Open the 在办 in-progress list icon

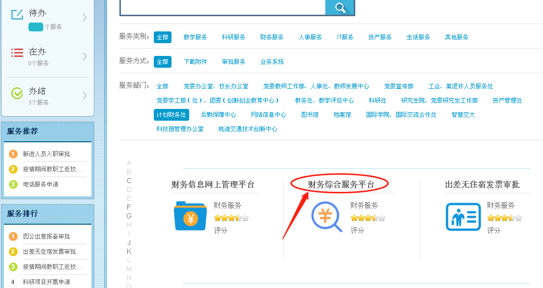click(x=17, y=52)
